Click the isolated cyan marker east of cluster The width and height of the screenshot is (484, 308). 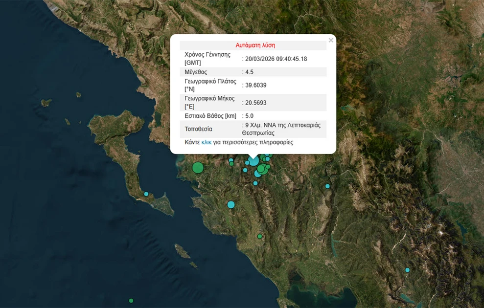327,186
